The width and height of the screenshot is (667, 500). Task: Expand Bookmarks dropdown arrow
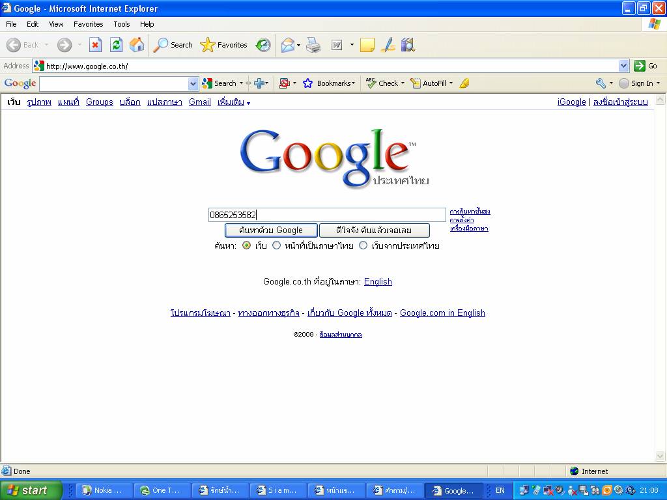click(353, 83)
